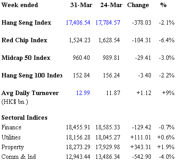Click the 31-Mar column header

point(81,5)
